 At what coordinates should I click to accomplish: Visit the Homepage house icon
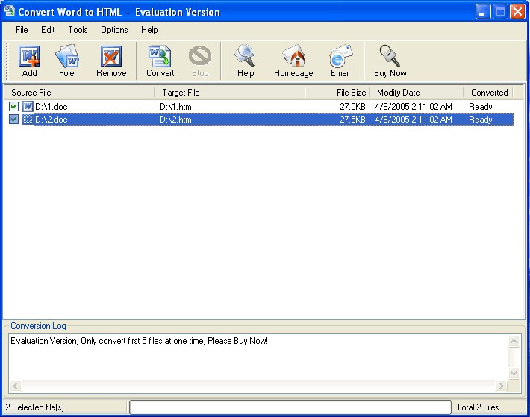[x=293, y=56]
